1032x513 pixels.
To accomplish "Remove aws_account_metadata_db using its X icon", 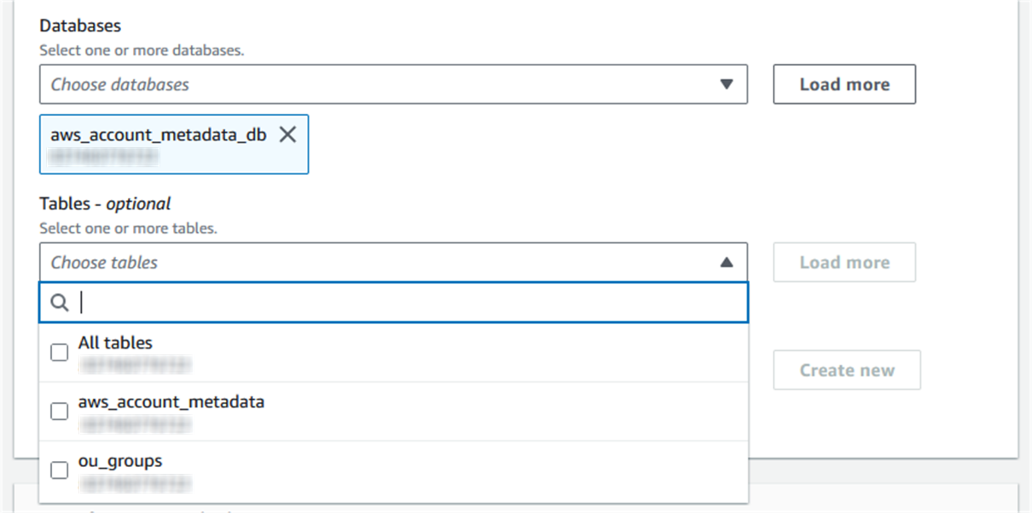I will tap(287, 134).
